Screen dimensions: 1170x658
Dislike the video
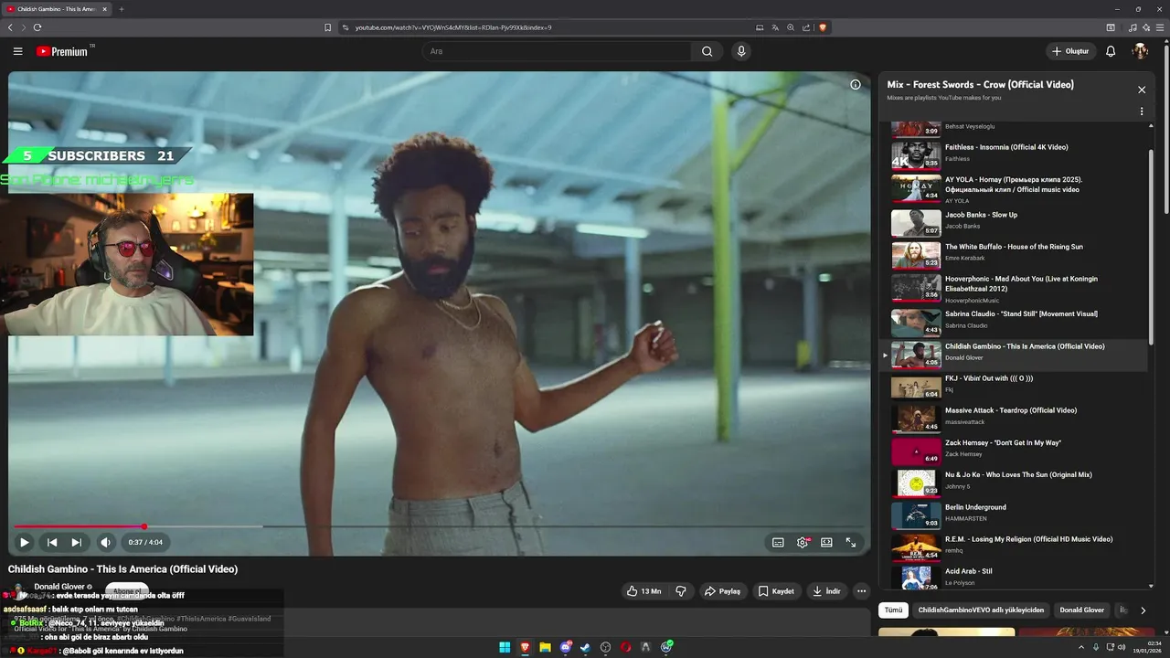coord(681,591)
